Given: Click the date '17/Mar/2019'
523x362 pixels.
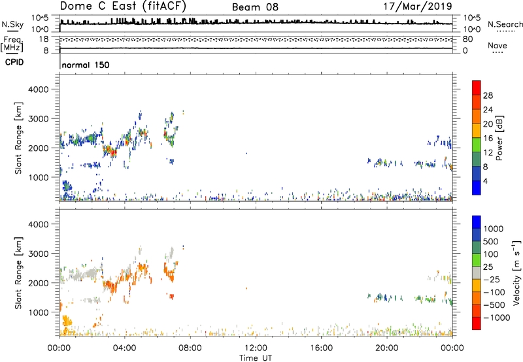Looking at the screenshot, I should click(x=418, y=7).
